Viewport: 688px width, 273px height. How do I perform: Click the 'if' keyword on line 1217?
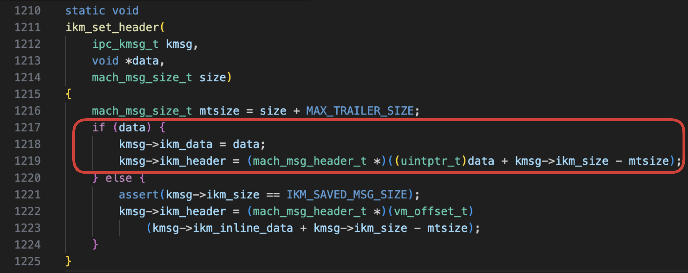click(x=99, y=128)
